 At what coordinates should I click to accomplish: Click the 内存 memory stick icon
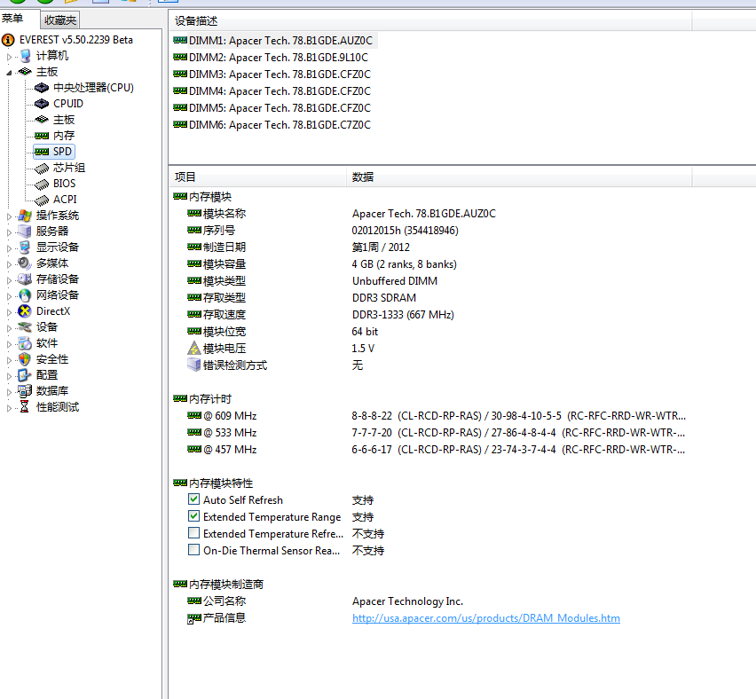click(x=42, y=136)
